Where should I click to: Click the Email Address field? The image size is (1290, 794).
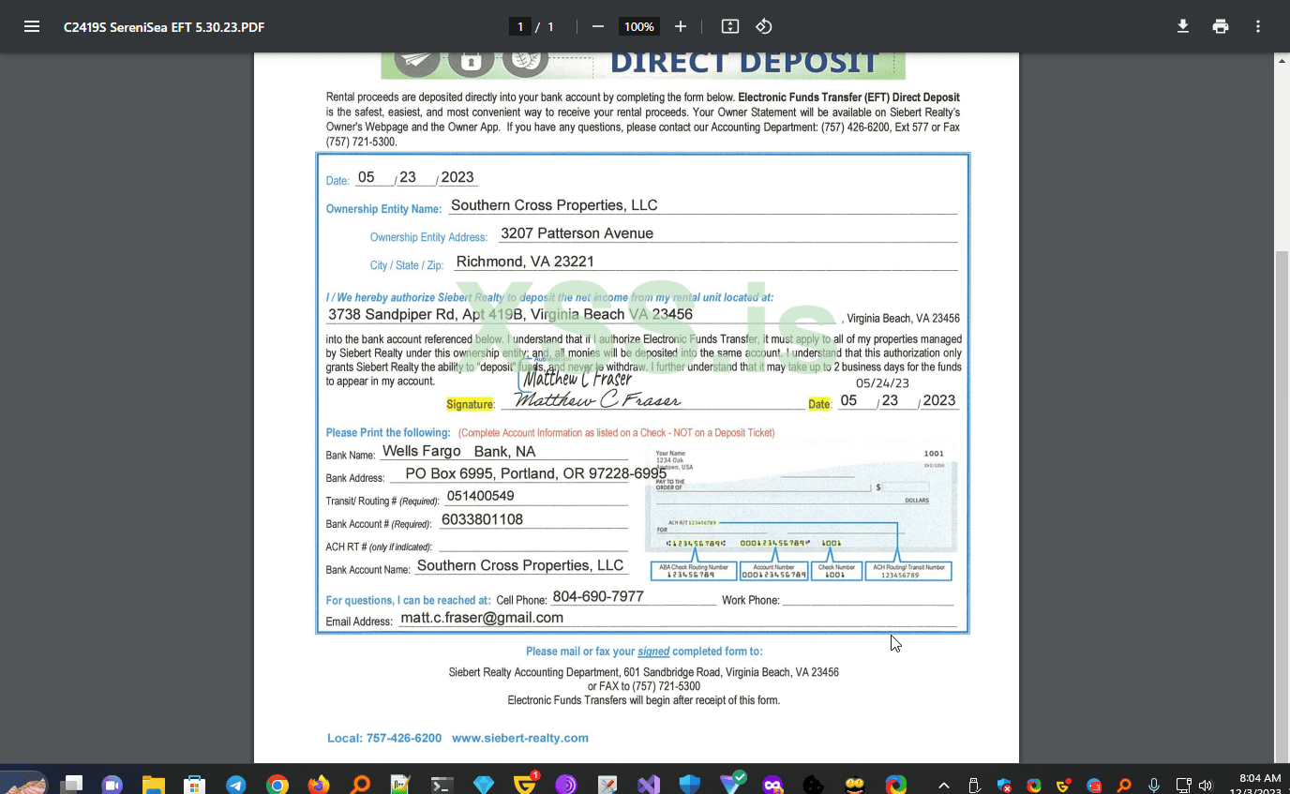pos(677,618)
